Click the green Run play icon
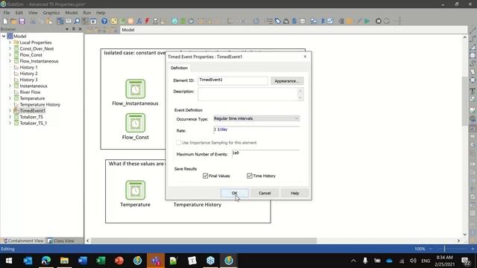The width and height of the screenshot is (477, 268). tap(367, 22)
